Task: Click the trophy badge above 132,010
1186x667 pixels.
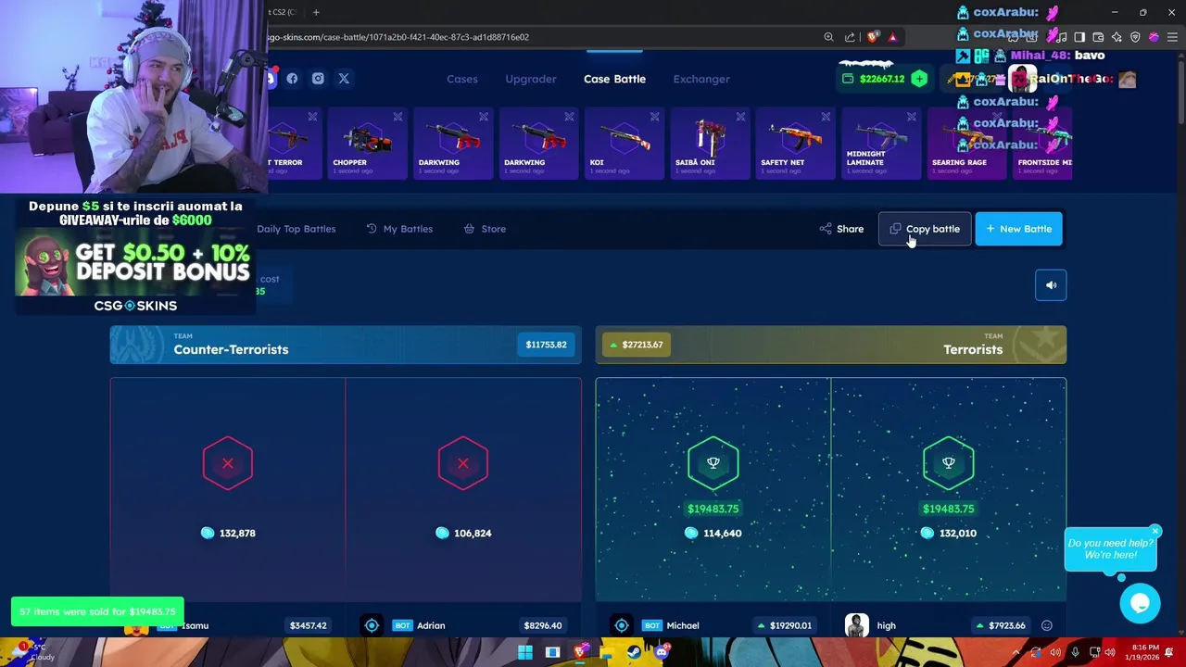Action: 949,463
